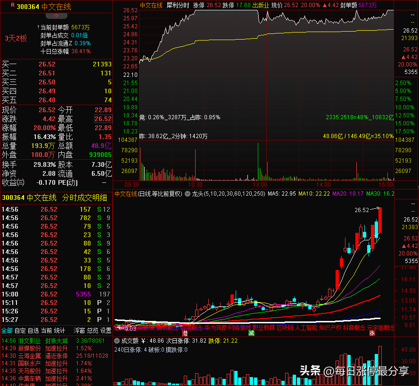This screenshot has height=386, width=419.
Task: Open the 浮窗 floating window option
Action: click(79, 331)
